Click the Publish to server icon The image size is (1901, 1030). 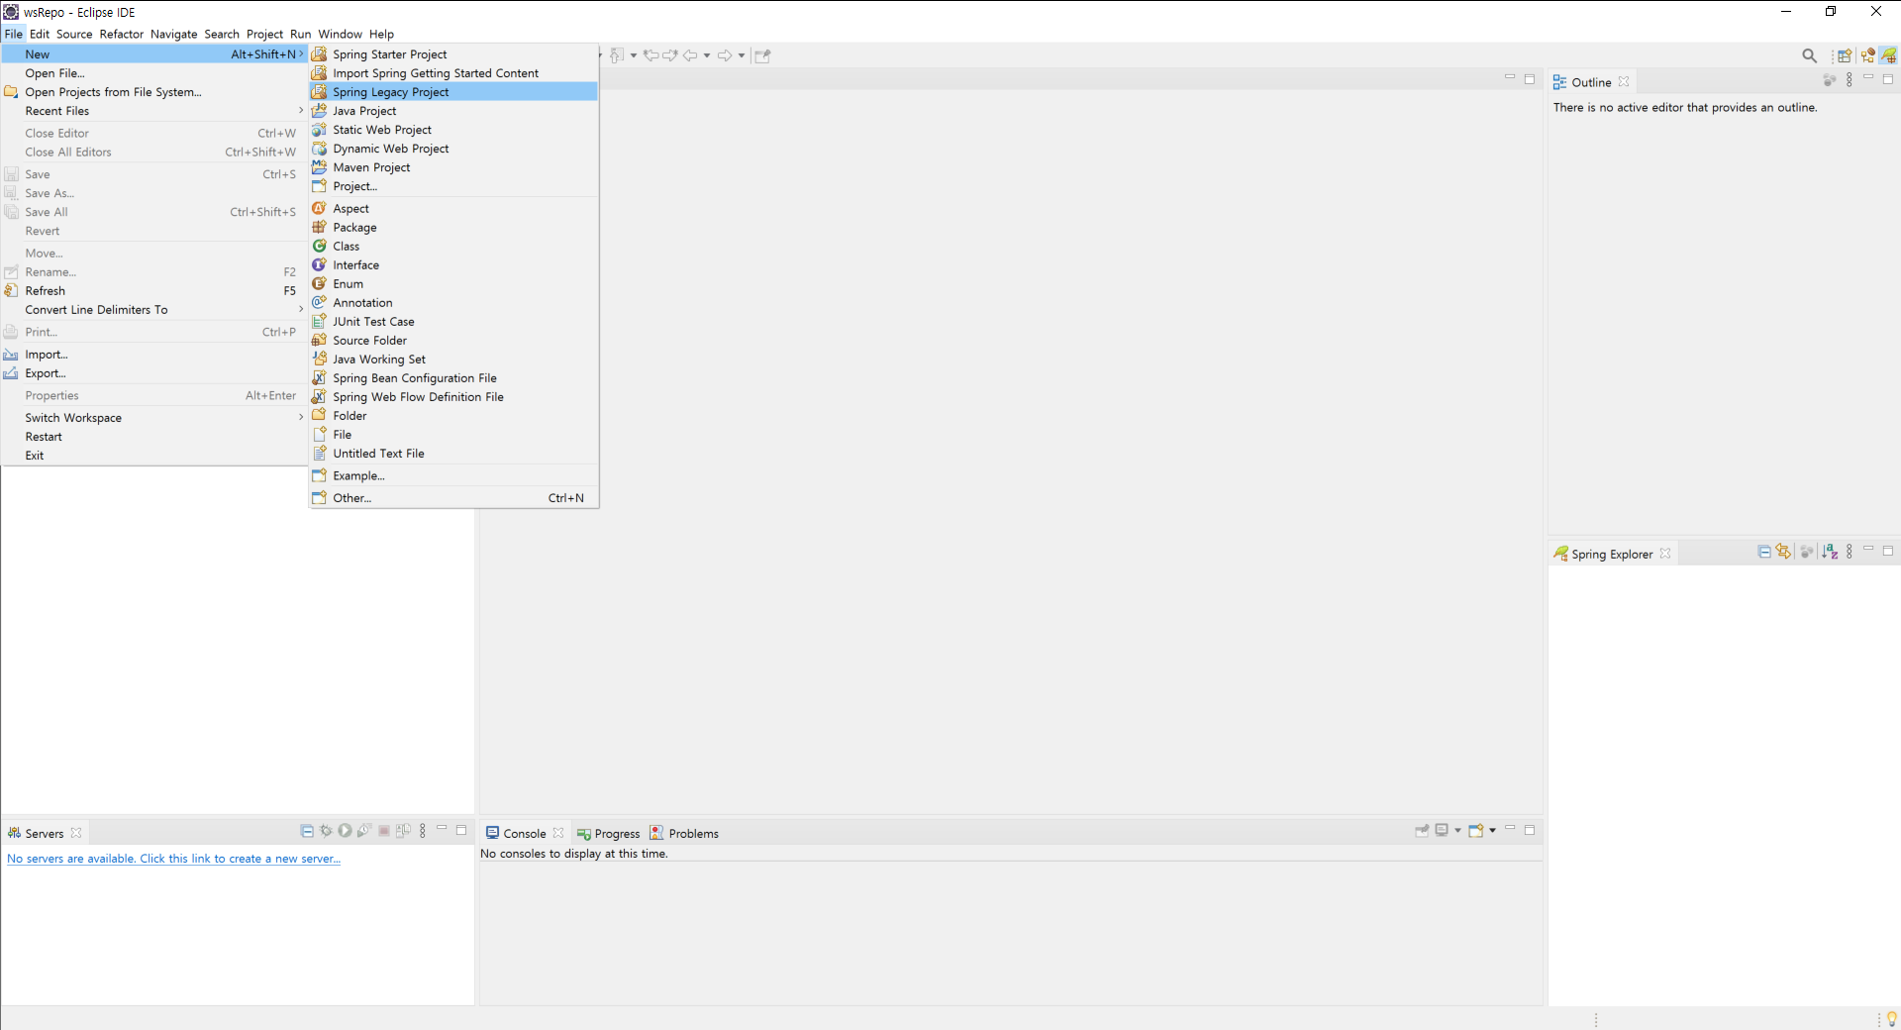pos(403,831)
